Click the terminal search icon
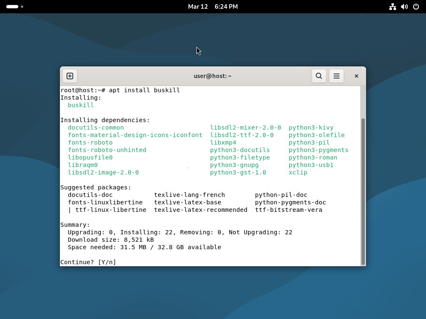 coord(319,76)
